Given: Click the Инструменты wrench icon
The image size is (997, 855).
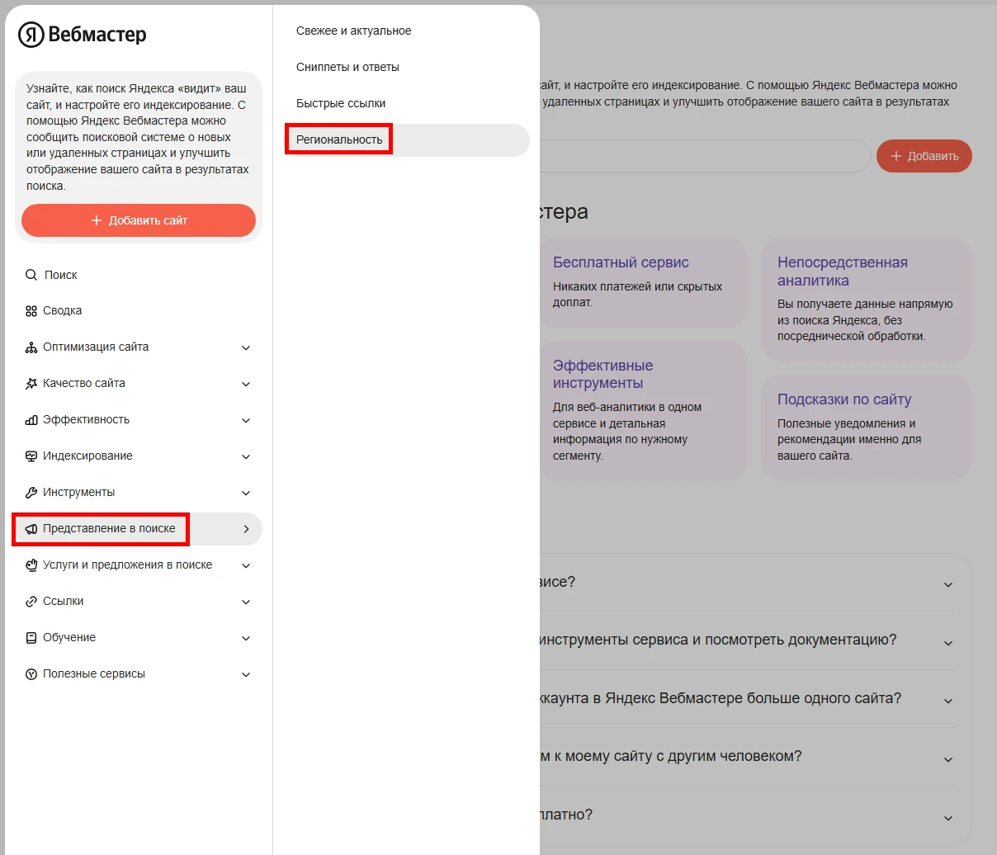Looking at the screenshot, I should pyautogui.click(x=31, y=493).
